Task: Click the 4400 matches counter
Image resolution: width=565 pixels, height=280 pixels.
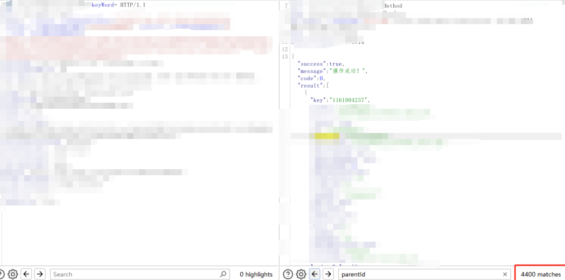Action: tap(540, 274)
